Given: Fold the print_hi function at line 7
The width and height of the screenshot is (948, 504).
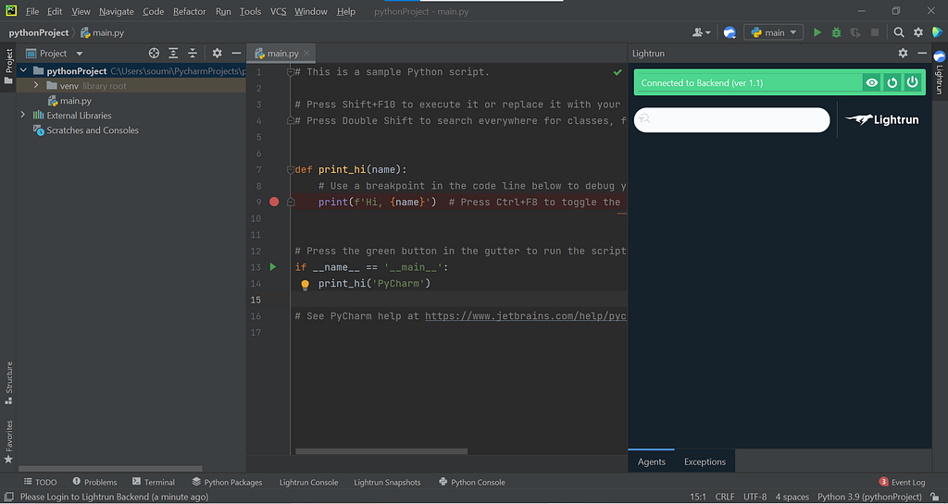Looking at the screenshot, I should pos(290,169).
